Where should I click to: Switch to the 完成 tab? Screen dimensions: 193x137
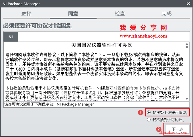point(166,14)
